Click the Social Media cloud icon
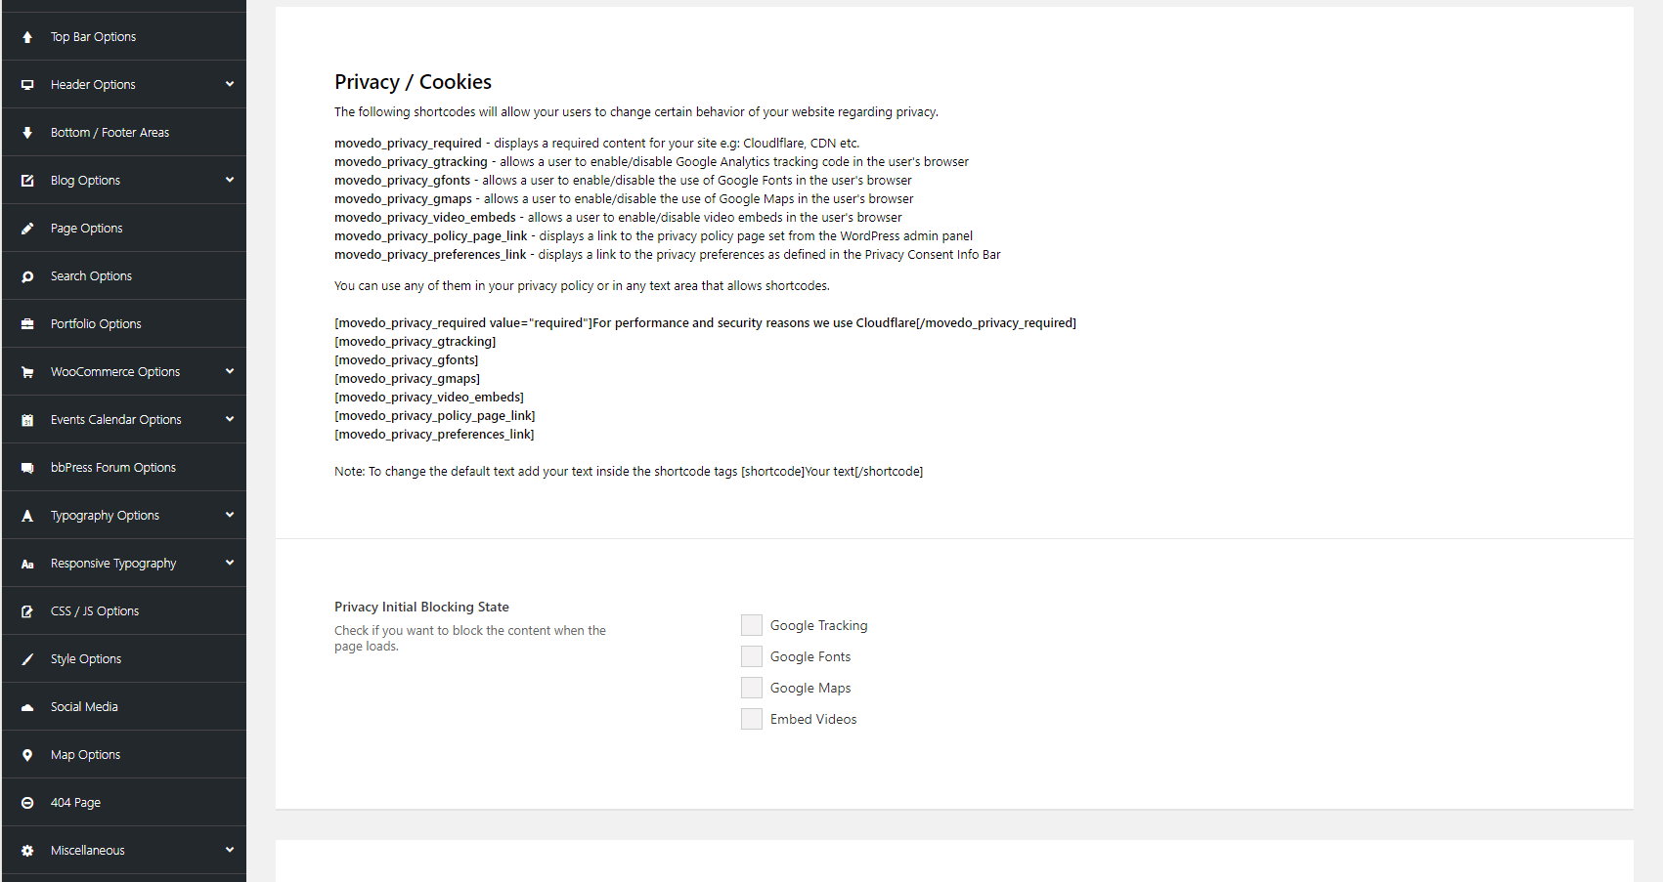The width and height of the screenshot is (1663, 882). point(27,707)
